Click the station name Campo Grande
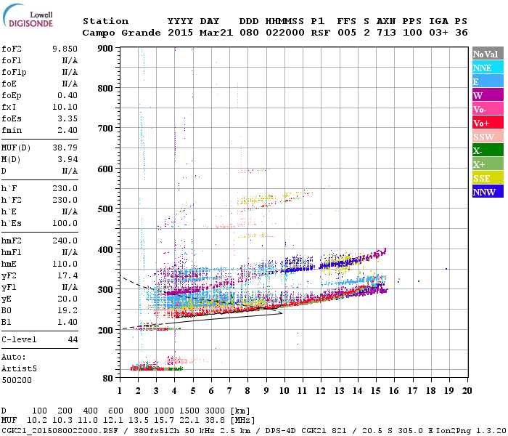Image resolution: width=508 pixels, height=436 pixels. [121, 33]
